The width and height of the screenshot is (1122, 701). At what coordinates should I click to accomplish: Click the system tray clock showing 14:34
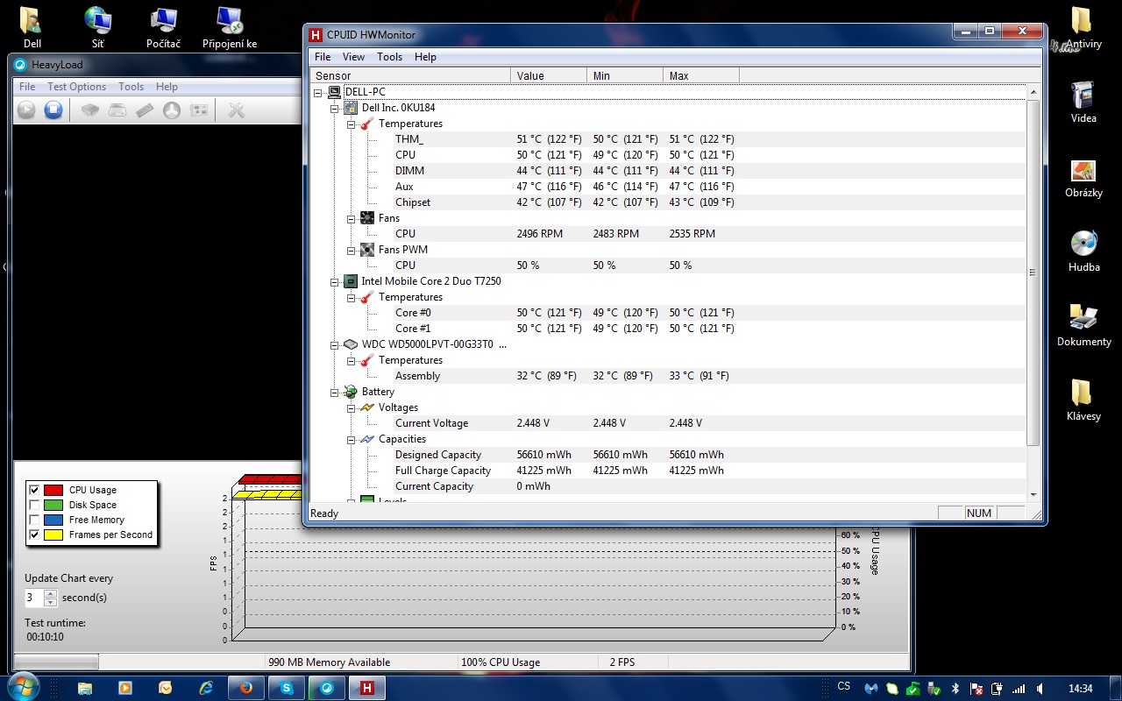[1081, 689]
